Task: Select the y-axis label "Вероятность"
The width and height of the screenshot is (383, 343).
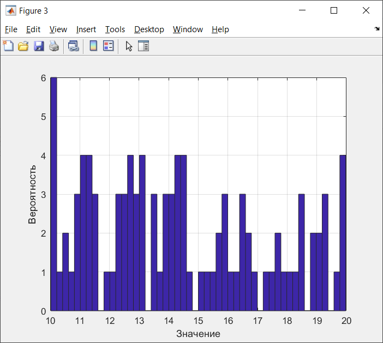Action: (x=32, y=194)
